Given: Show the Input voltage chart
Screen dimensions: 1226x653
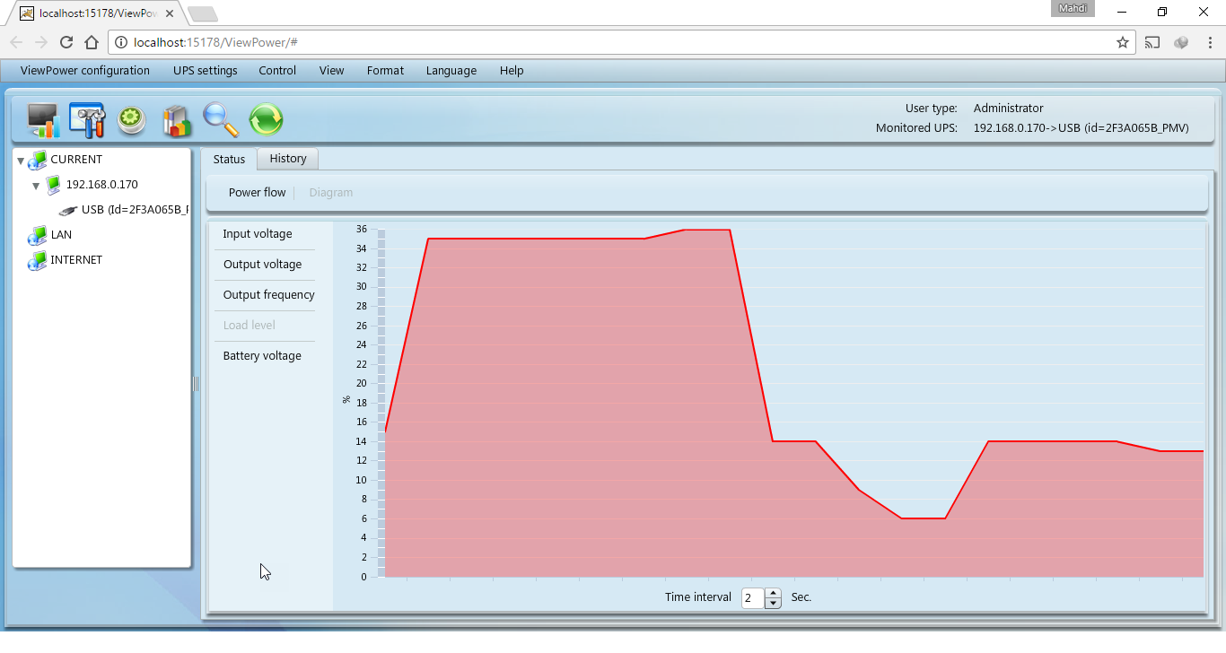Looking at the screenshot, I should [x=258, y=234].
